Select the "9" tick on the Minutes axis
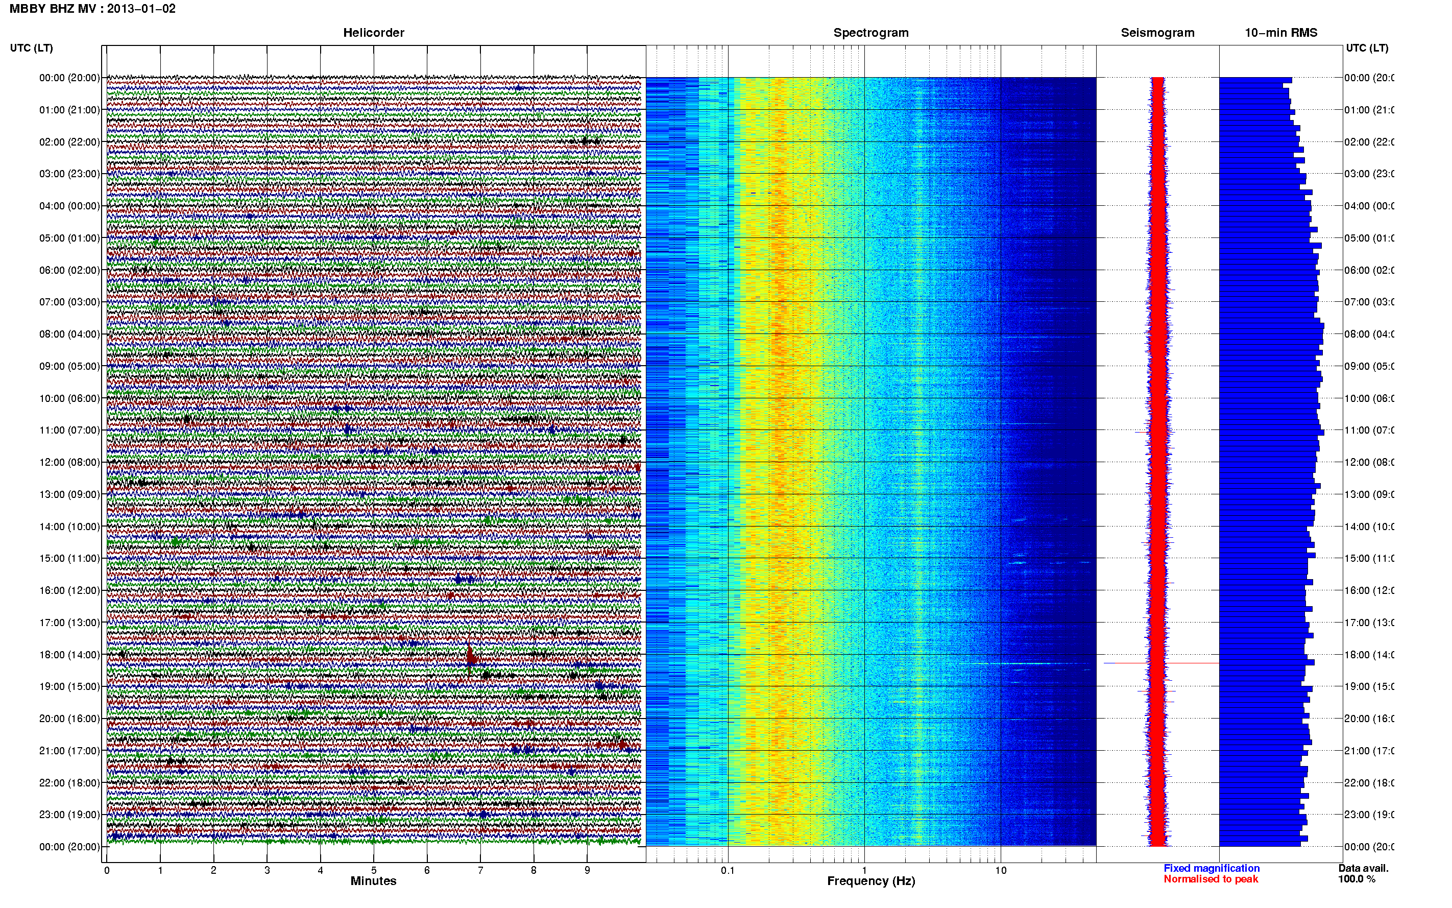The height and width of the screenshot is (908, 1452). tap(587, 870)
